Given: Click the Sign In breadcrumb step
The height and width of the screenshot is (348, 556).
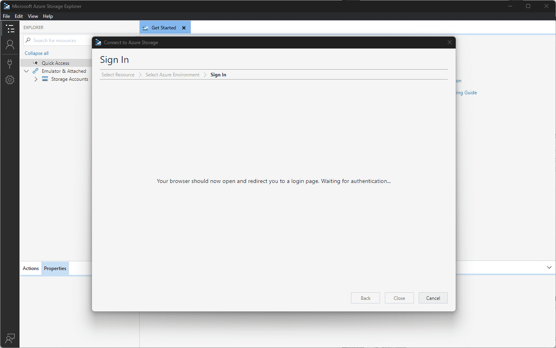Looking at the screenshot, I should point(218,75).
